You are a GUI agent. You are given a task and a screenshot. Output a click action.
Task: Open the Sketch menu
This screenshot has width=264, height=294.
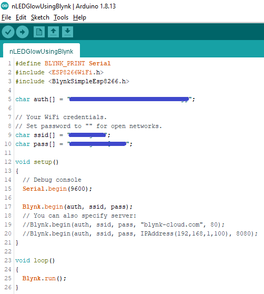coord(40,17)
